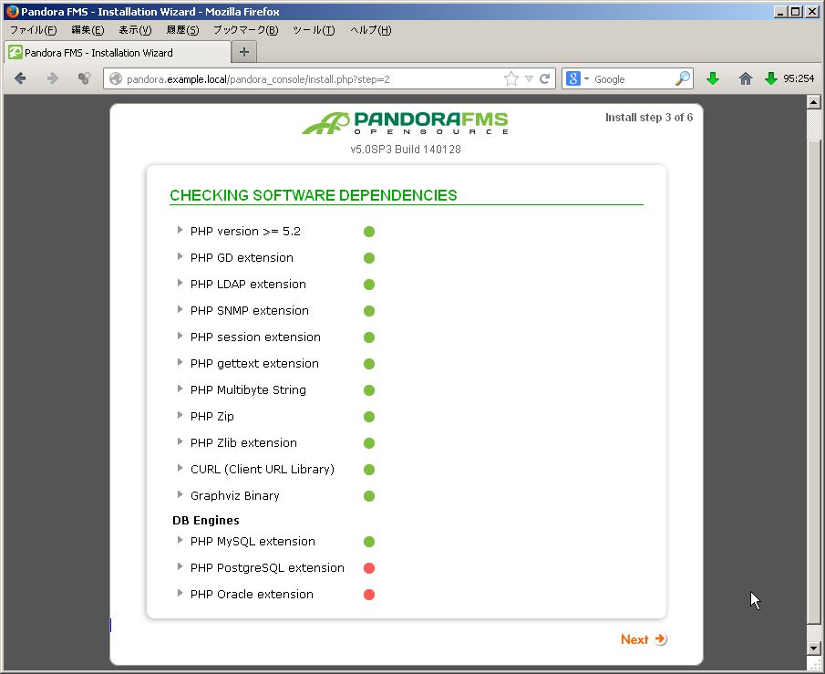825x674 pixels.
Task: Expand the PHP SNMP extension row triangle
Action: (x=180, y=309)
